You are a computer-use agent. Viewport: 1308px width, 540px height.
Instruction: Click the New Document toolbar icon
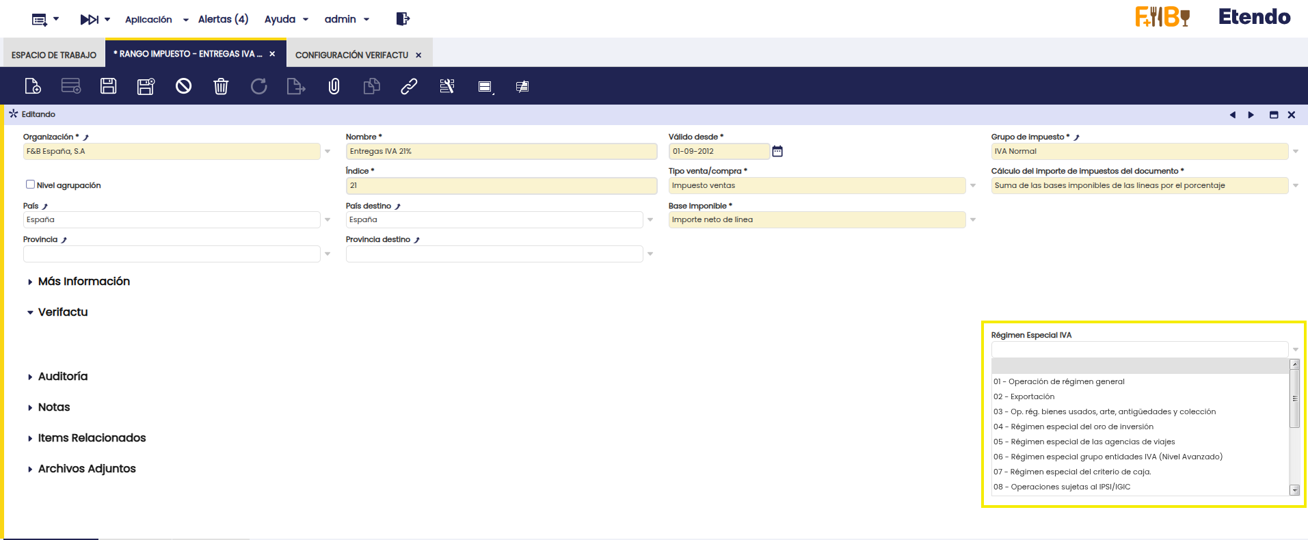33,86
